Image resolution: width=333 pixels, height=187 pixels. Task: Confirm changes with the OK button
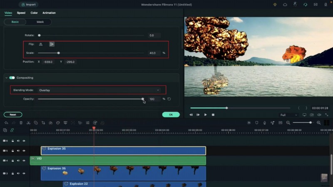[x=171, y=115]
